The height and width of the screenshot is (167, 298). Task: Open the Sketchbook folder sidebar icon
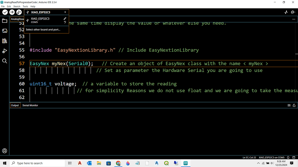tap(4, 21)
